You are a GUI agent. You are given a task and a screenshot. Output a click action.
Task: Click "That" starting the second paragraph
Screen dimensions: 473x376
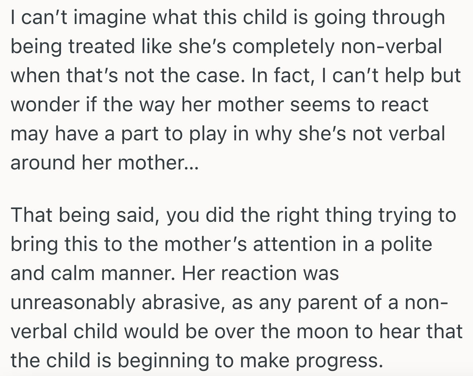pos(31,215)
